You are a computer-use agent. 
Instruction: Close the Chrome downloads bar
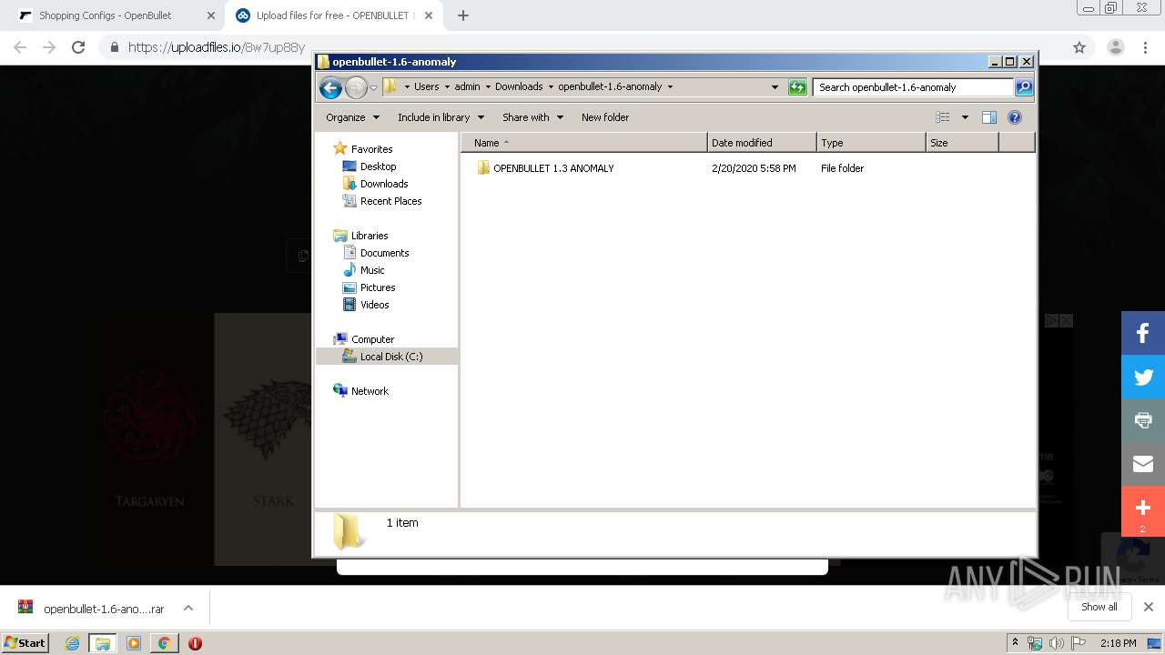[1149, 607]
